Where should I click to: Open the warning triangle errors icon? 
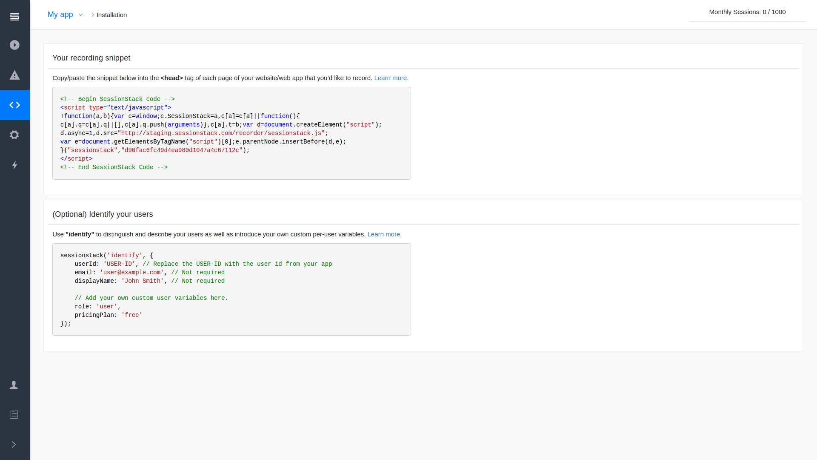point(14,75)
